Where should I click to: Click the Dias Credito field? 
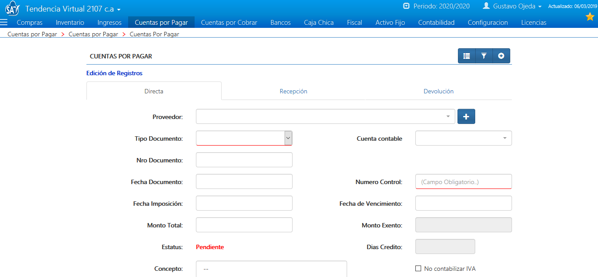tap(445, 246)
